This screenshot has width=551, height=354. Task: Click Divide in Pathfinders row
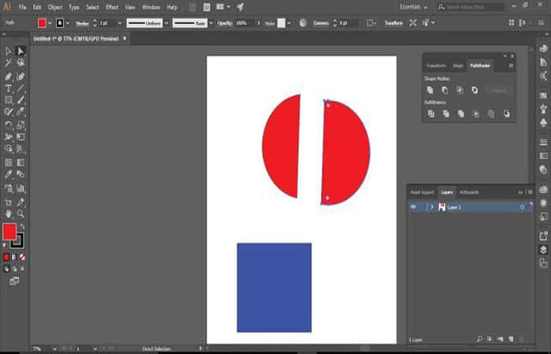431,114
